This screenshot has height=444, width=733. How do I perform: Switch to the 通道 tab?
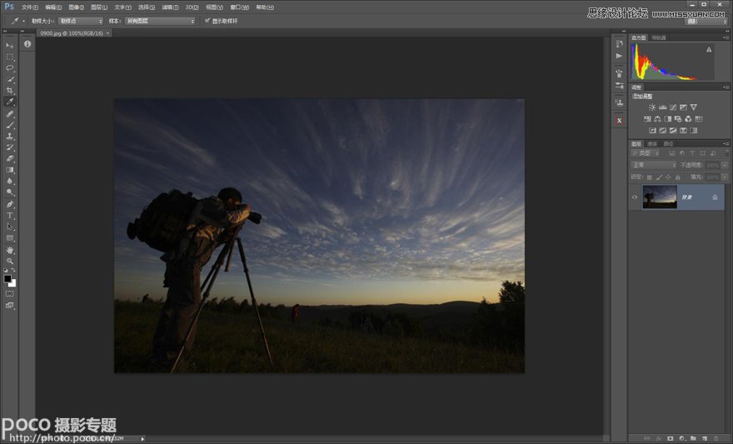click(652, 143)
